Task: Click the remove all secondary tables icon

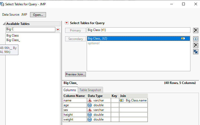Action: pos(196,52)
